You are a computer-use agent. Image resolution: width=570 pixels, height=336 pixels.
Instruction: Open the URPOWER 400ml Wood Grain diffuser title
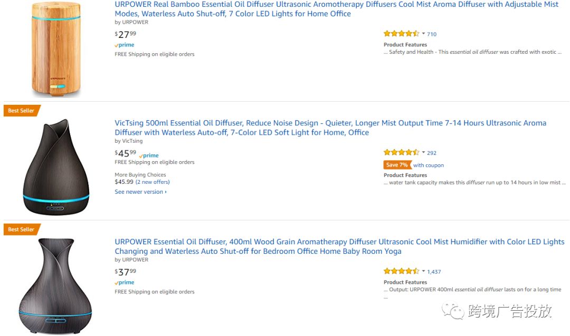pos(339,246)
